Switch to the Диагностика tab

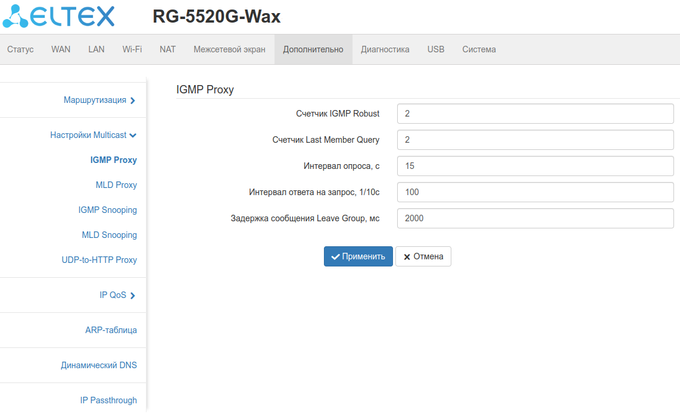coord(385,49)
